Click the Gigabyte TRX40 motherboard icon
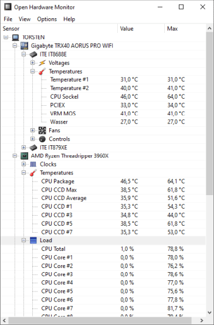The height and width of the screenshot is (325, 214). pyautogui.click(x=24, y=46)
